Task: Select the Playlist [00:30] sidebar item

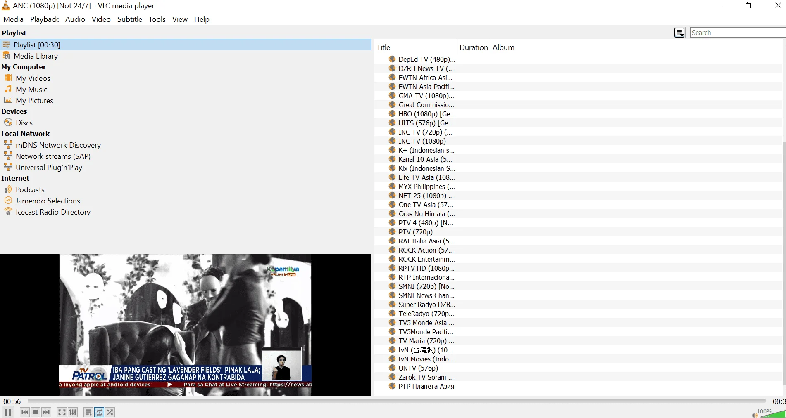Action: pos(186,45)
